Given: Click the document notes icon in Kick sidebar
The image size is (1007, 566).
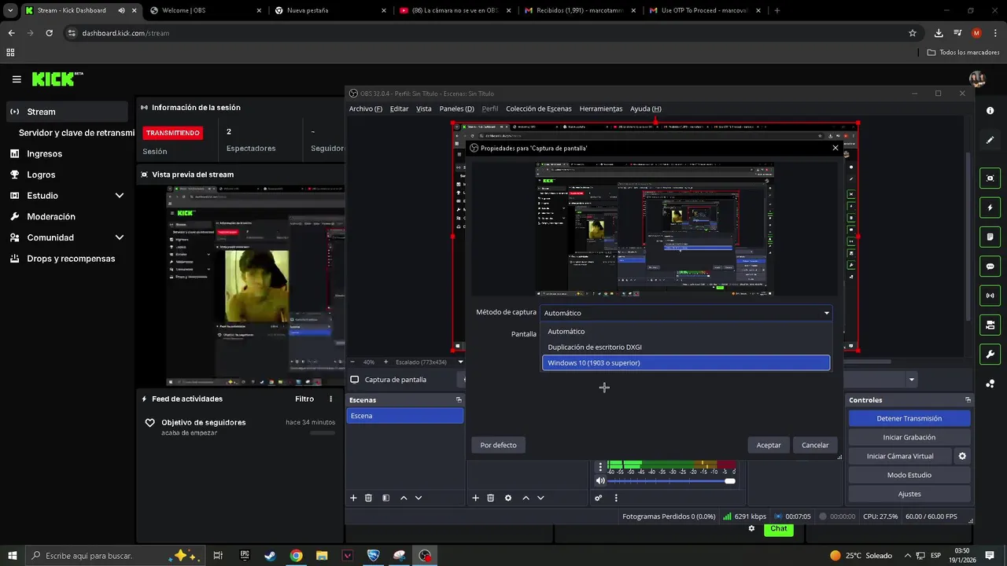Looking at the screenshot, I should 990,237.
